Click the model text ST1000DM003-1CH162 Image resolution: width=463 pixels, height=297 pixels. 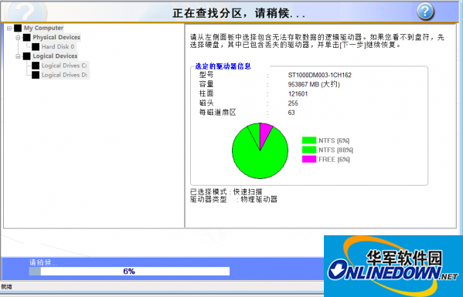tap(320, 75)
